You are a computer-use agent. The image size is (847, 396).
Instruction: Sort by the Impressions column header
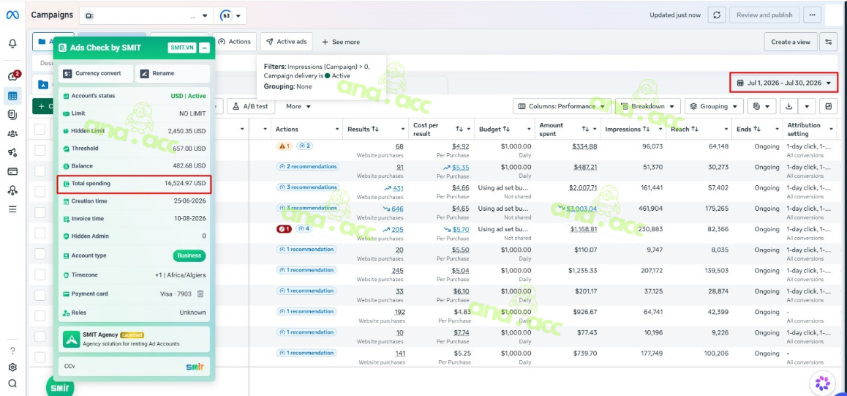tap(628, 129)
